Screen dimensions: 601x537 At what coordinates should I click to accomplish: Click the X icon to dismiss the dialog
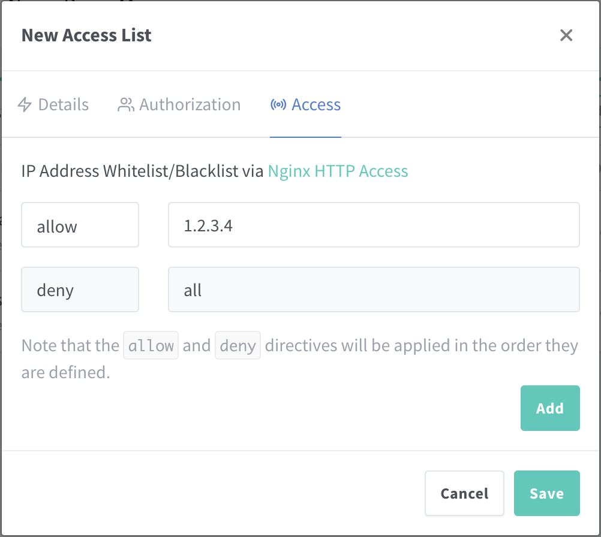[566, 35]
